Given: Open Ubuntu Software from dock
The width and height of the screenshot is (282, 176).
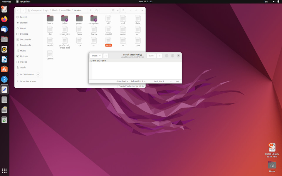Looking at the screenshot, I should (4, 69).
